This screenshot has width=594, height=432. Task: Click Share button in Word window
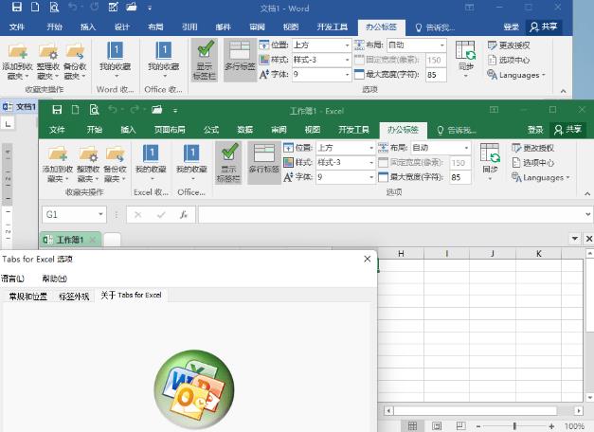[x=544, y=27]
